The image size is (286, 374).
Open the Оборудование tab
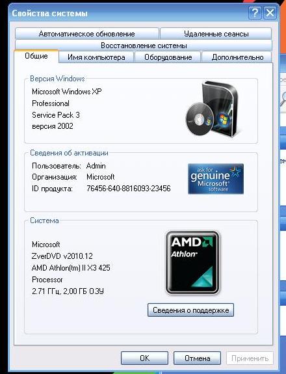[168, 57]
